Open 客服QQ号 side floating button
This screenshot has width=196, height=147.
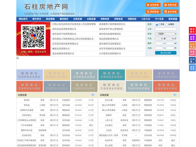coord(192,53)
